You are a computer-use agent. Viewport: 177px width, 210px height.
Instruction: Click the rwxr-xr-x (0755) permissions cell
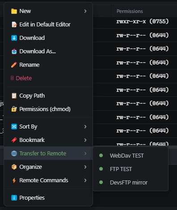(143, 21)
